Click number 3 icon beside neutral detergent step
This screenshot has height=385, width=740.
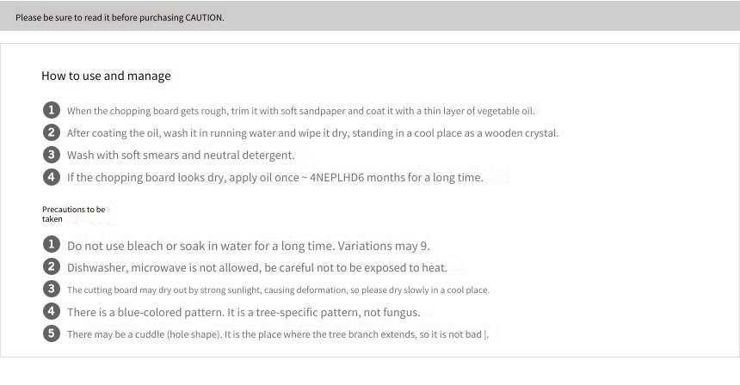click(x=52, y=155)
